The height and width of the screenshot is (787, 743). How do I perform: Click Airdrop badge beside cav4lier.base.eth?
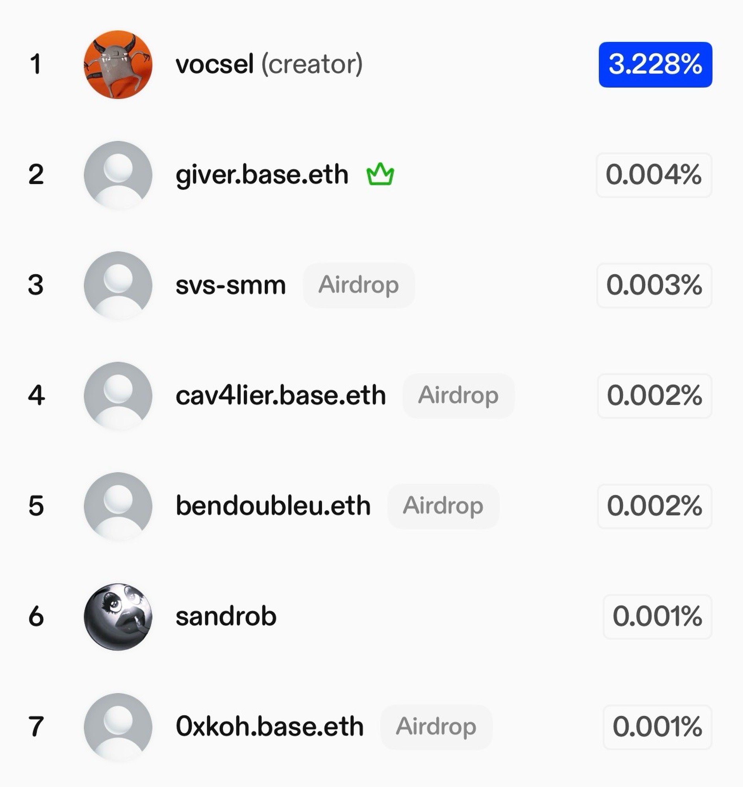458,395
